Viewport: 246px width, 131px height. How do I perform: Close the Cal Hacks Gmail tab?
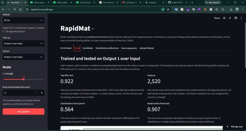pyautogui.click(x=140, y=2)
